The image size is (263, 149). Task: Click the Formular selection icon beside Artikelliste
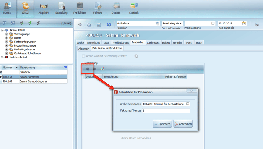[157, 23]
